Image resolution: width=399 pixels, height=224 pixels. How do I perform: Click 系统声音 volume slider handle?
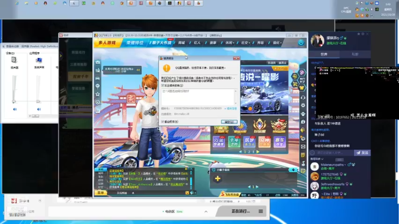(x=38, y=102)
